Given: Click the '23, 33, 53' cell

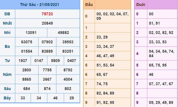Looking at the screenshot, I should coord(162,42).
